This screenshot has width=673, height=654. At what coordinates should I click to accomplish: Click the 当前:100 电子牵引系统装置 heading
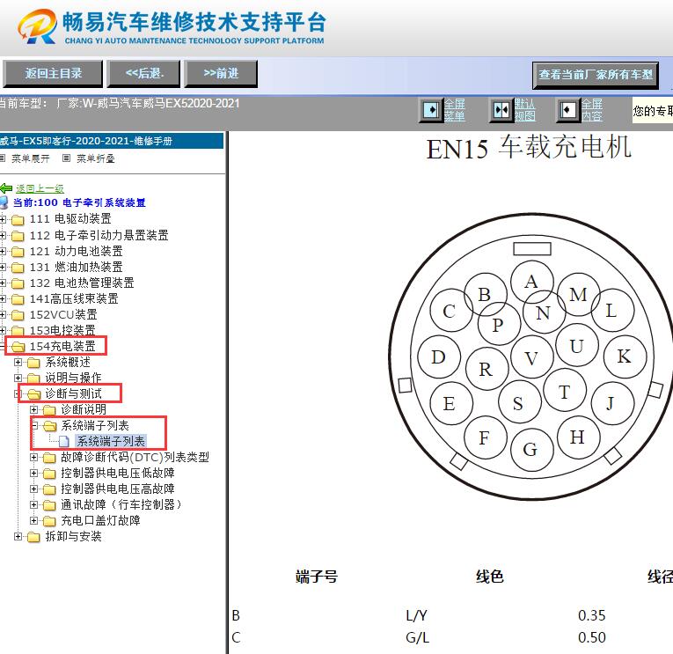coord(79,202)
